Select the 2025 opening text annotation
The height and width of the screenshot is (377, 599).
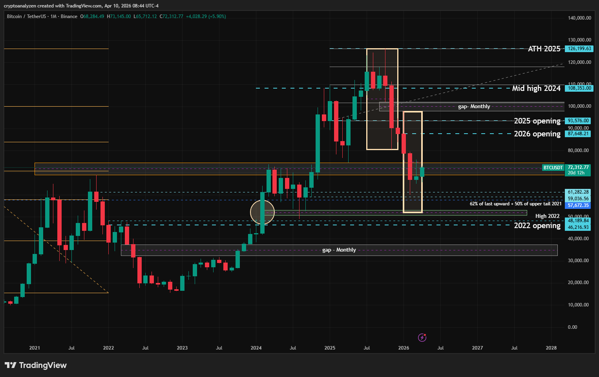click(537, 121)
